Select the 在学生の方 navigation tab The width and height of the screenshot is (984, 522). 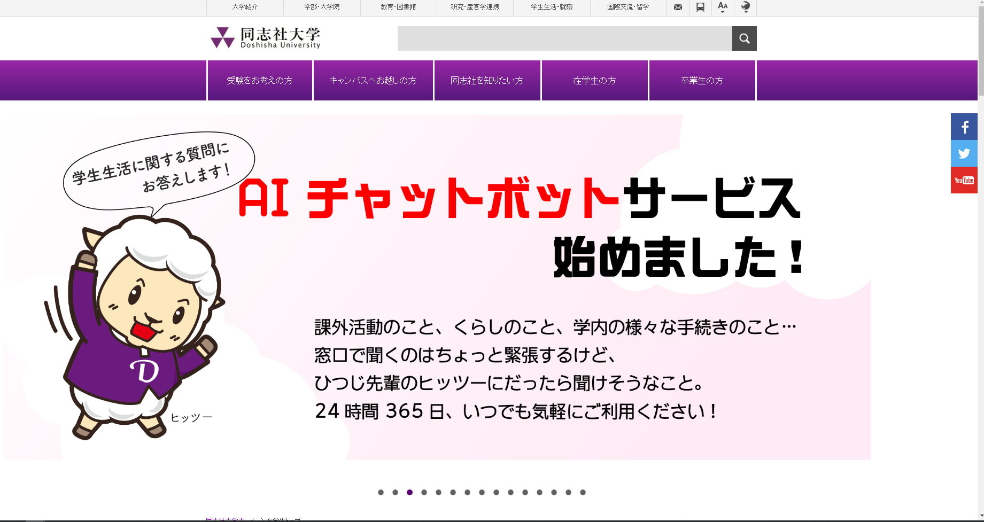[595, 80]
